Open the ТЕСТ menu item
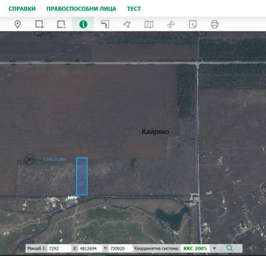266x256 pixels. coord(134,9)
